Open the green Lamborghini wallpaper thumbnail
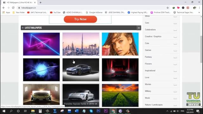The height and width of the screenshot is (114, 203). coord(42,94)
